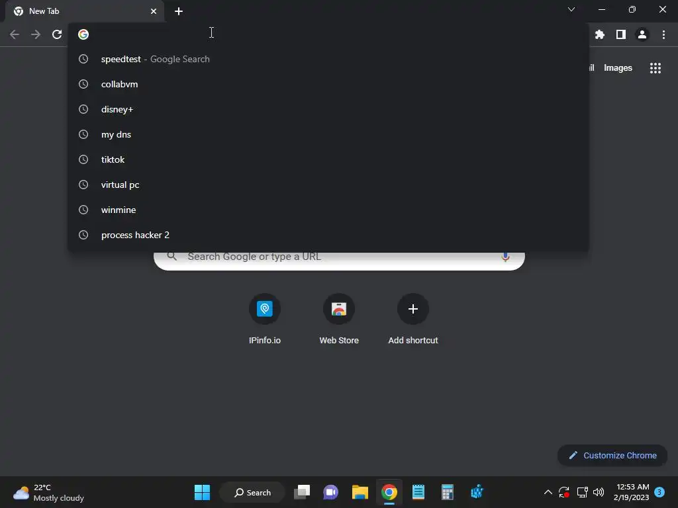Choose the winmine suggestion
Image resolution: width=678 pixels, height=508 pixels.
click(x=328, y=210)
